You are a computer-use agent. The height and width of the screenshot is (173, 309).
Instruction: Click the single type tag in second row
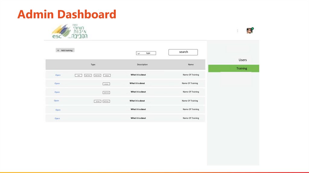(107, 84)
